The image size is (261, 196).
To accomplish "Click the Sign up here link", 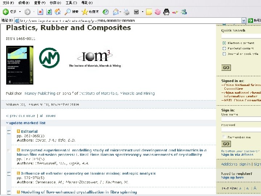I will pyautogui.click(x=232, y=177).
